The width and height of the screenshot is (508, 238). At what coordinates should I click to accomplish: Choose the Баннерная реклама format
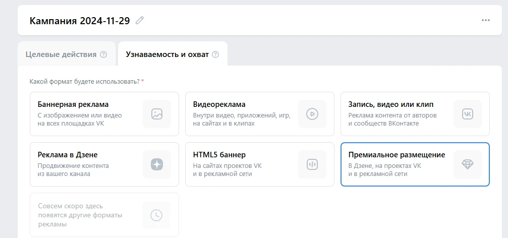104,114
